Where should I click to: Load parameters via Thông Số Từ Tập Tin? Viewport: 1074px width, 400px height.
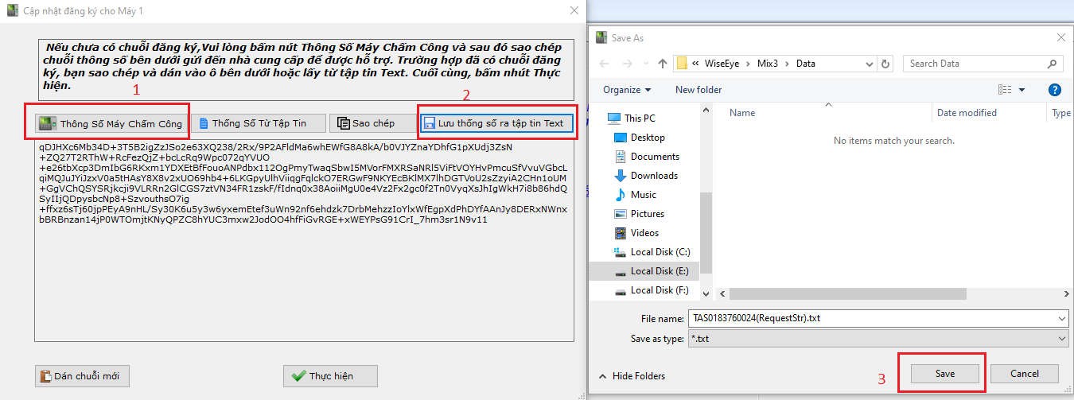click(259, 123)
